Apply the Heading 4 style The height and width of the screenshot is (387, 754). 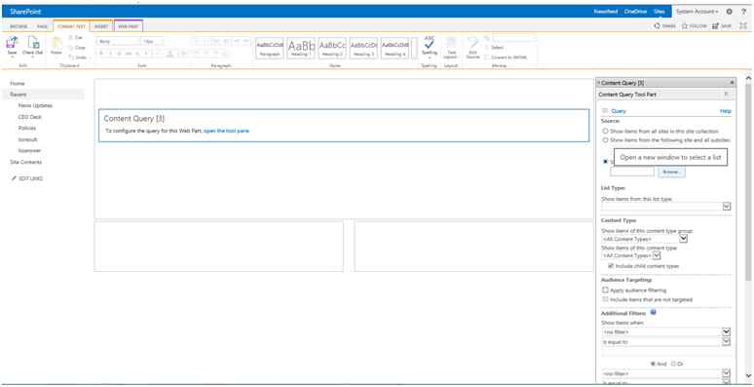point(395,48)
